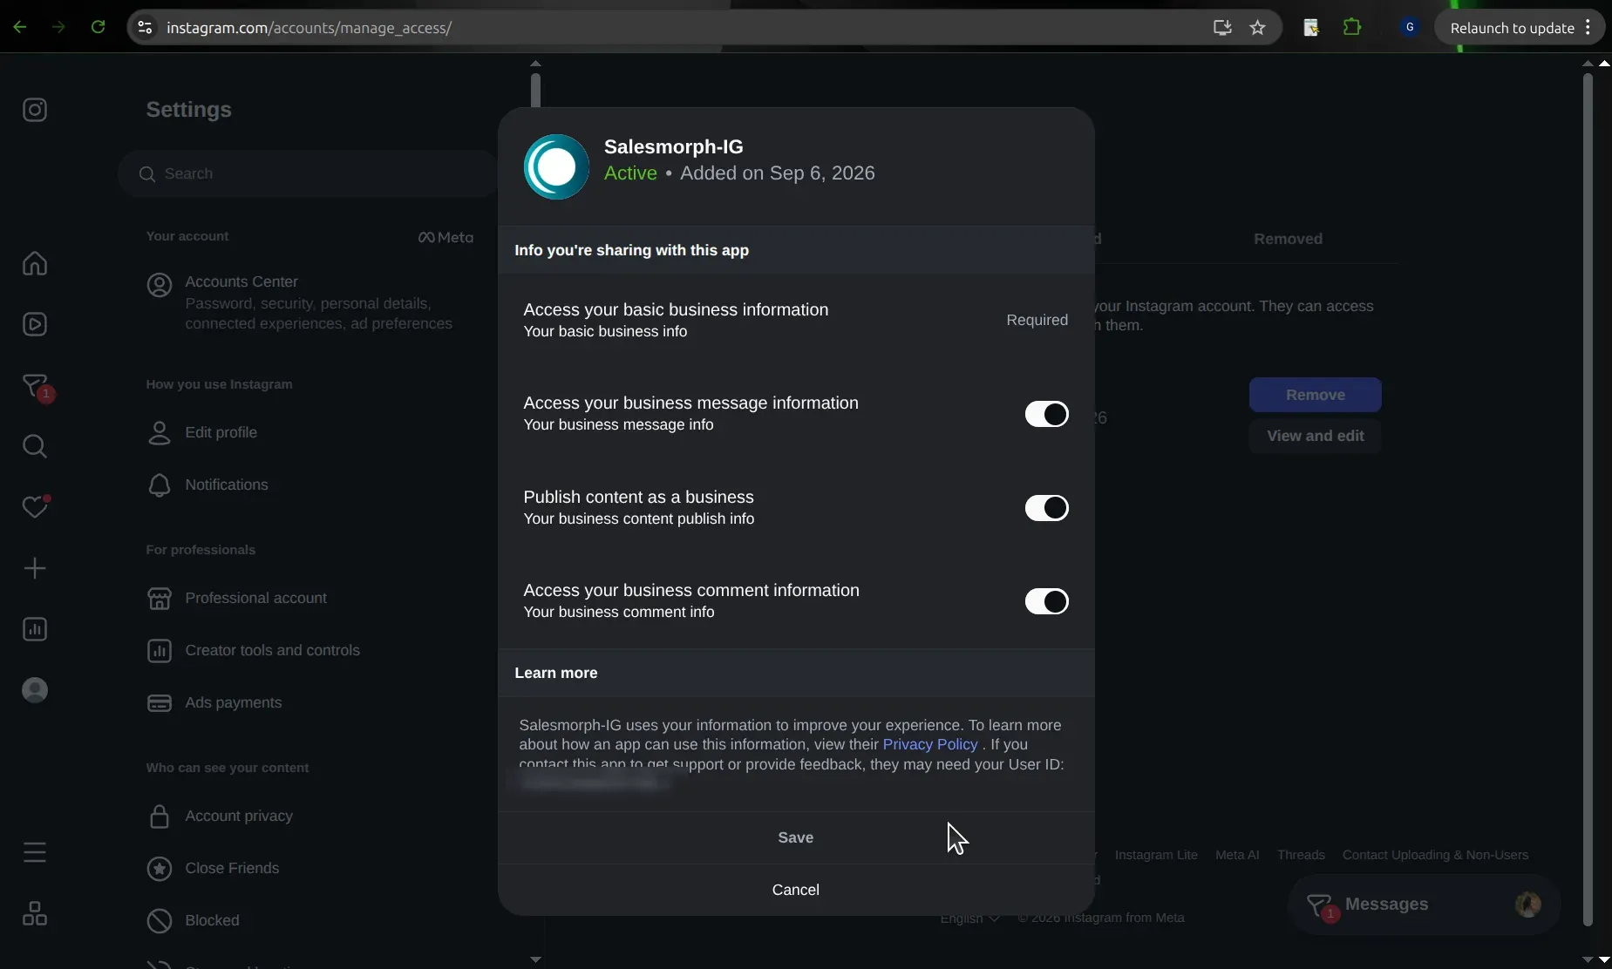Click the page vertical scrollbar

click(x=1588, y=499)
